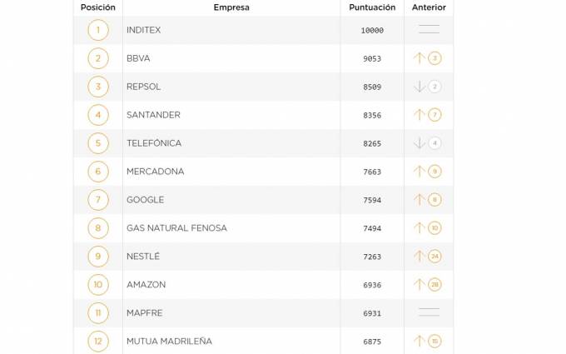Click the no-change dash in INDITEX row

tap(429, 30)
